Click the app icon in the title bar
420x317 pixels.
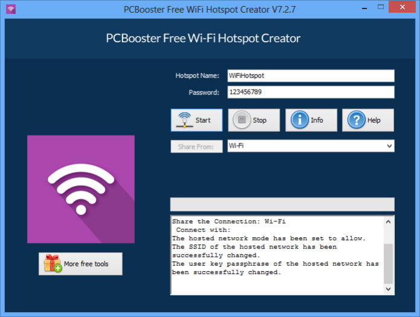[x=11, y=9]
